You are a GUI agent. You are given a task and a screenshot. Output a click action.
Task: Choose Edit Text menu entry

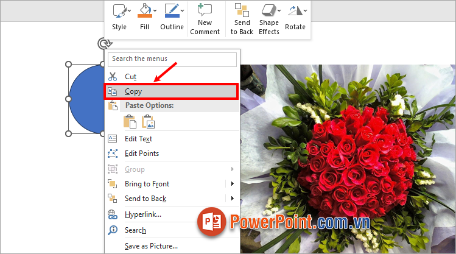(172, 139)
